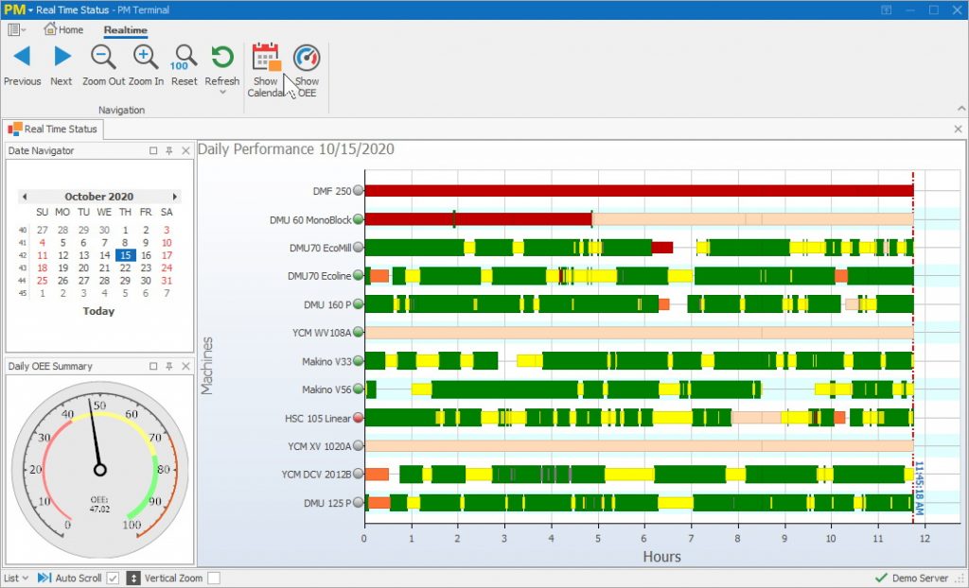
Task: Click the DMU 125 P status indicator
Action: coord(358,502)
